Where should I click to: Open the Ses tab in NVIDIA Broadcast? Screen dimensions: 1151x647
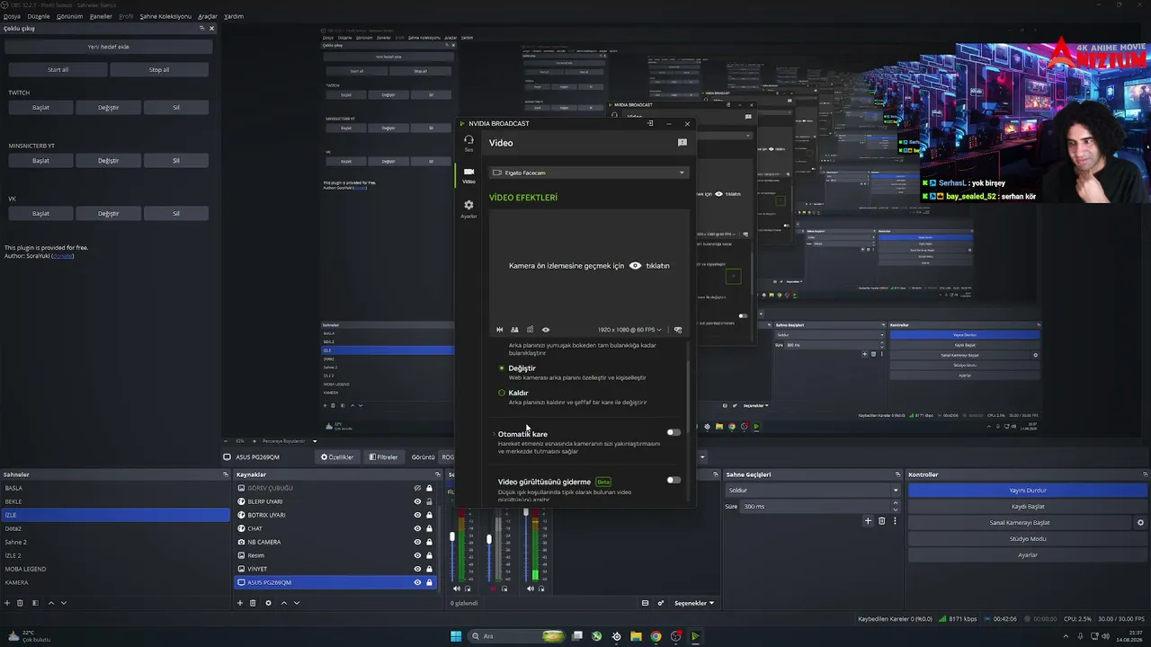[468, 142]
